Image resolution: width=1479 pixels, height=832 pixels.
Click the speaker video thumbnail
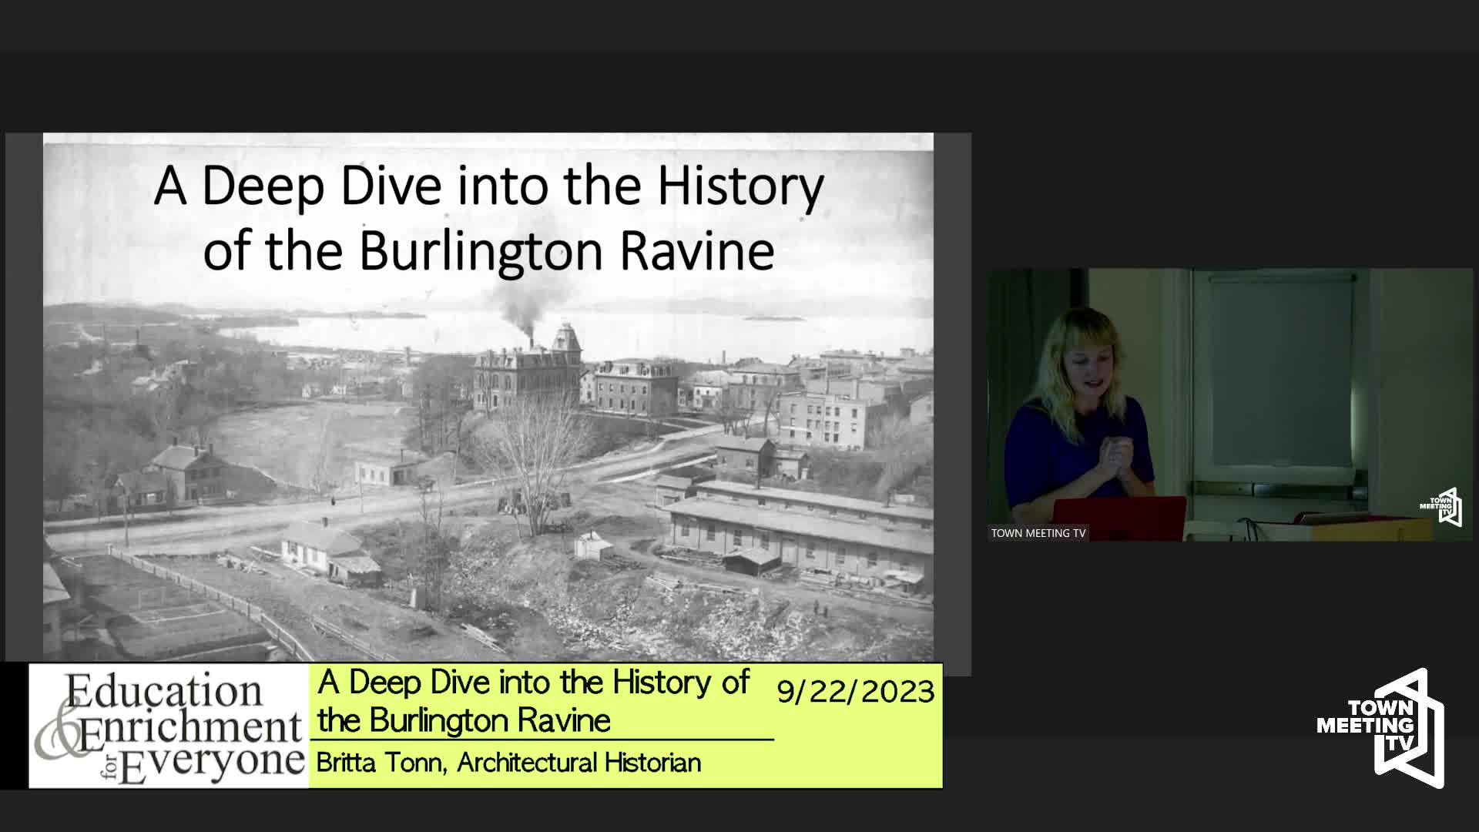click(1230, 404)
